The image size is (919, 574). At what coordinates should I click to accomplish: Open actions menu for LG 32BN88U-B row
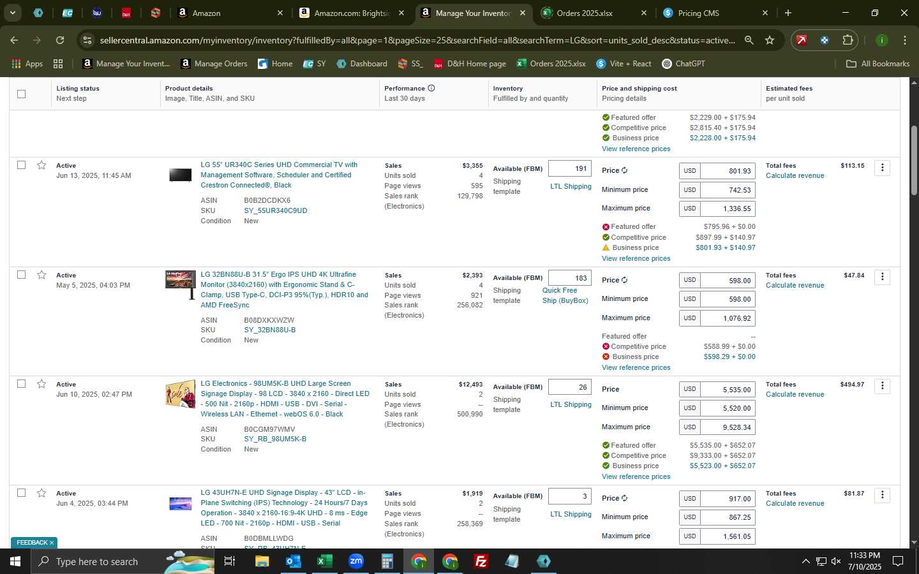point(882,277)
